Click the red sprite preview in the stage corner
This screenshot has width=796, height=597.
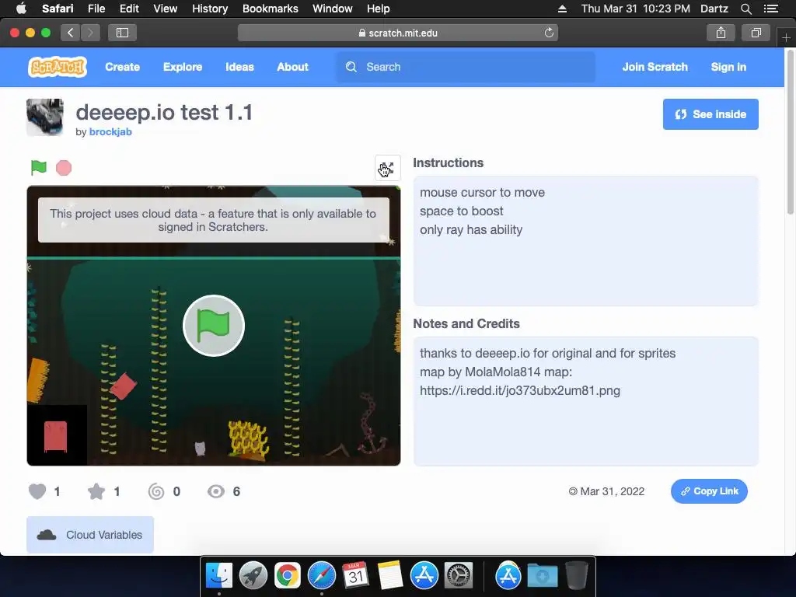click(x=56, y=437)
